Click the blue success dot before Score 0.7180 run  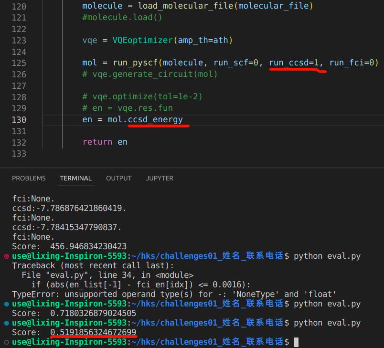6,304
